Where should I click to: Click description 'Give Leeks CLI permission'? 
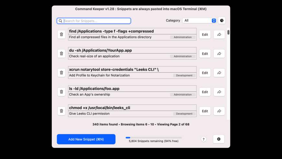click(89, 114)
